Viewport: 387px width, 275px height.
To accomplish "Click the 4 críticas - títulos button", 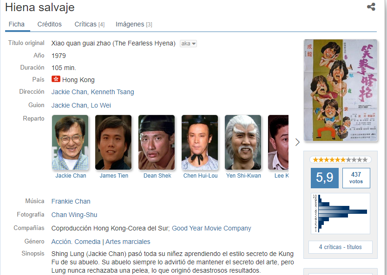I will coord(341,247).
